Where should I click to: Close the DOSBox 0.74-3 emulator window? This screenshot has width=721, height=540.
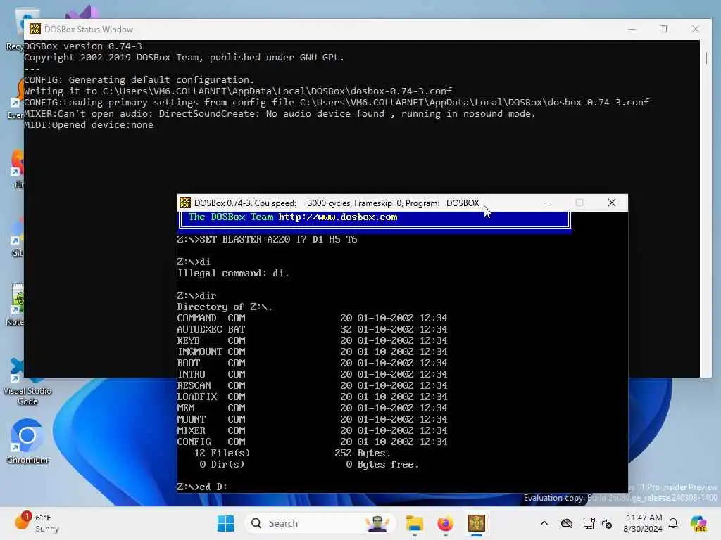pyautogui.click(x=612, y=202)
